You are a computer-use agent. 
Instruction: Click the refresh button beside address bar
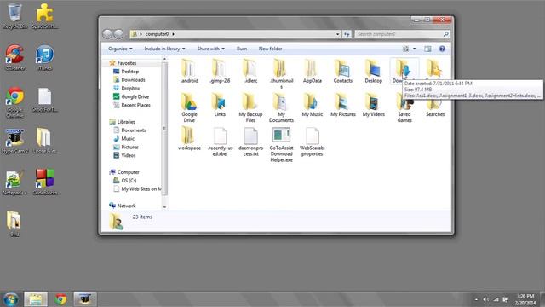347,34
